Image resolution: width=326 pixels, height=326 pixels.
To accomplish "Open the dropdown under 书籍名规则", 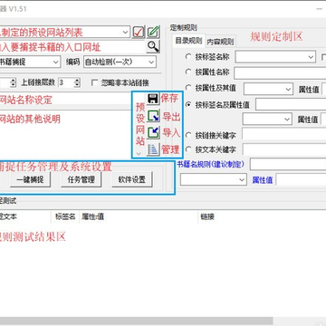I will (242, 180).
